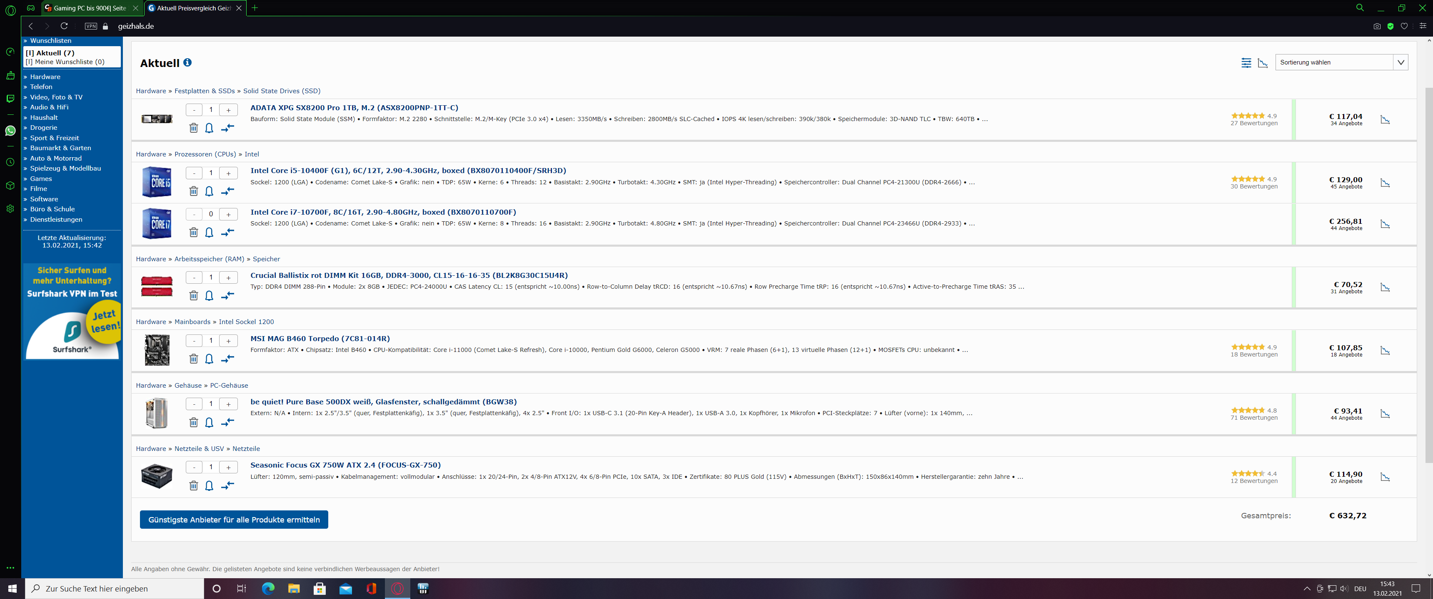Open a new browser tab with the plus button
This screenshot has width=1433, height=599.
[x=255, y=8]
